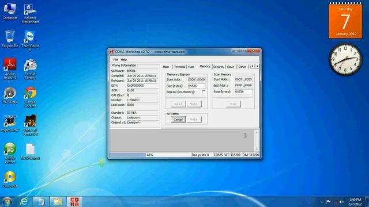The width and height of the screenshot is (369, 207).
Task: Click the 45% progress bar
Action: [x=150, y=155]
